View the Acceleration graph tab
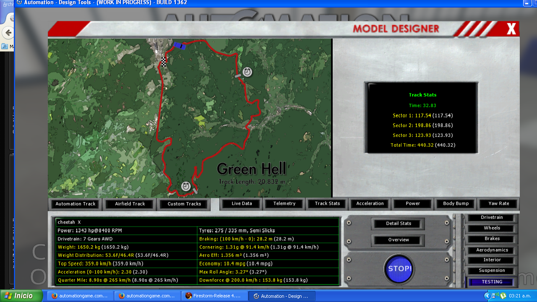This screenshot has width=537, height=302. (x=370, y=203)
